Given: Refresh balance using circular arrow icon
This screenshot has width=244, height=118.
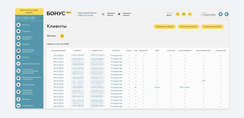Looking at the screenshot, I should pos(184,14).
